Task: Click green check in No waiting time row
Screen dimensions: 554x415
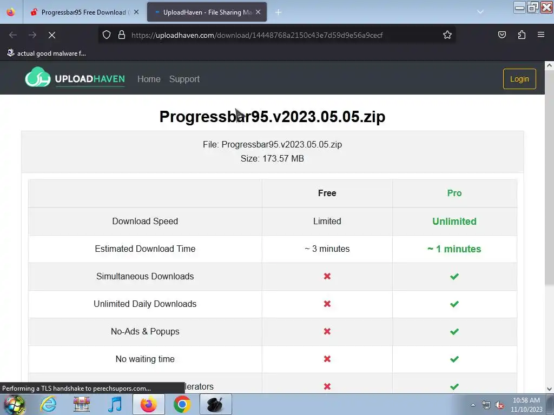Action: pos(454,359)
